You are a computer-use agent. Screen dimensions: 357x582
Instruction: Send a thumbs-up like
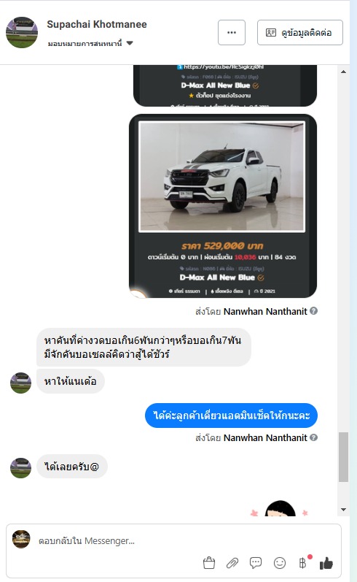(x=326, y=563)
